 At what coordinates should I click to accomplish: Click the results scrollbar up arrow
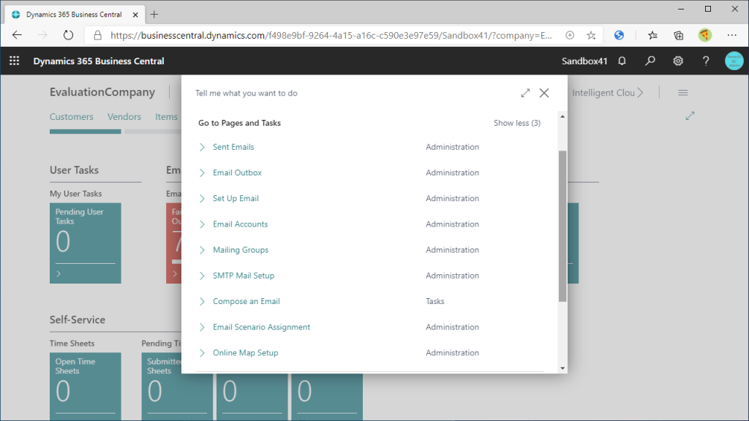[562, 116]
